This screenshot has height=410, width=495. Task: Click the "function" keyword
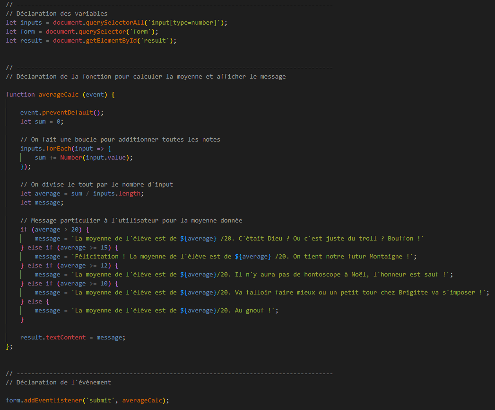[20, 95]
